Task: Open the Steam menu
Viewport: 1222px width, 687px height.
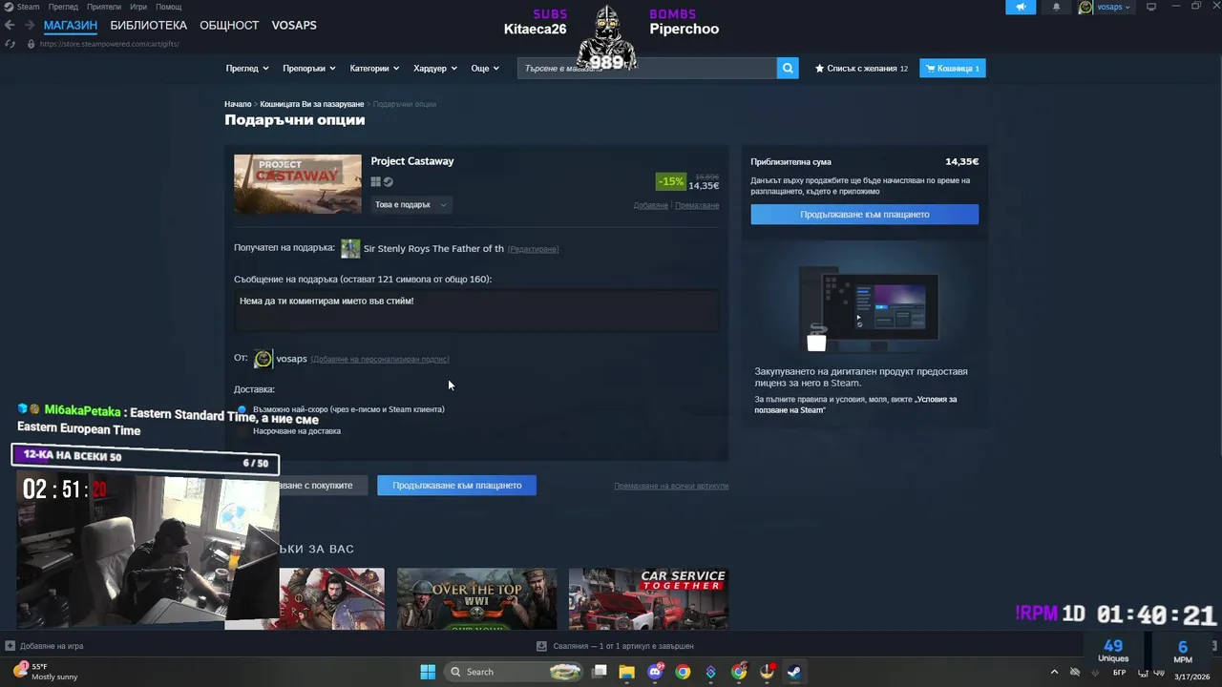Action: 28,7
